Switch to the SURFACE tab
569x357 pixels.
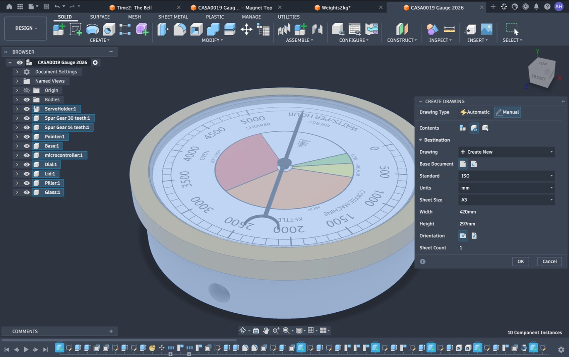100,17
